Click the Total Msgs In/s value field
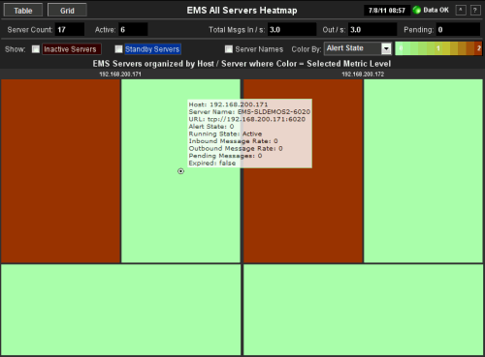Image resolution: width=485 pixels, height=357 pixels. pos(292,30)
